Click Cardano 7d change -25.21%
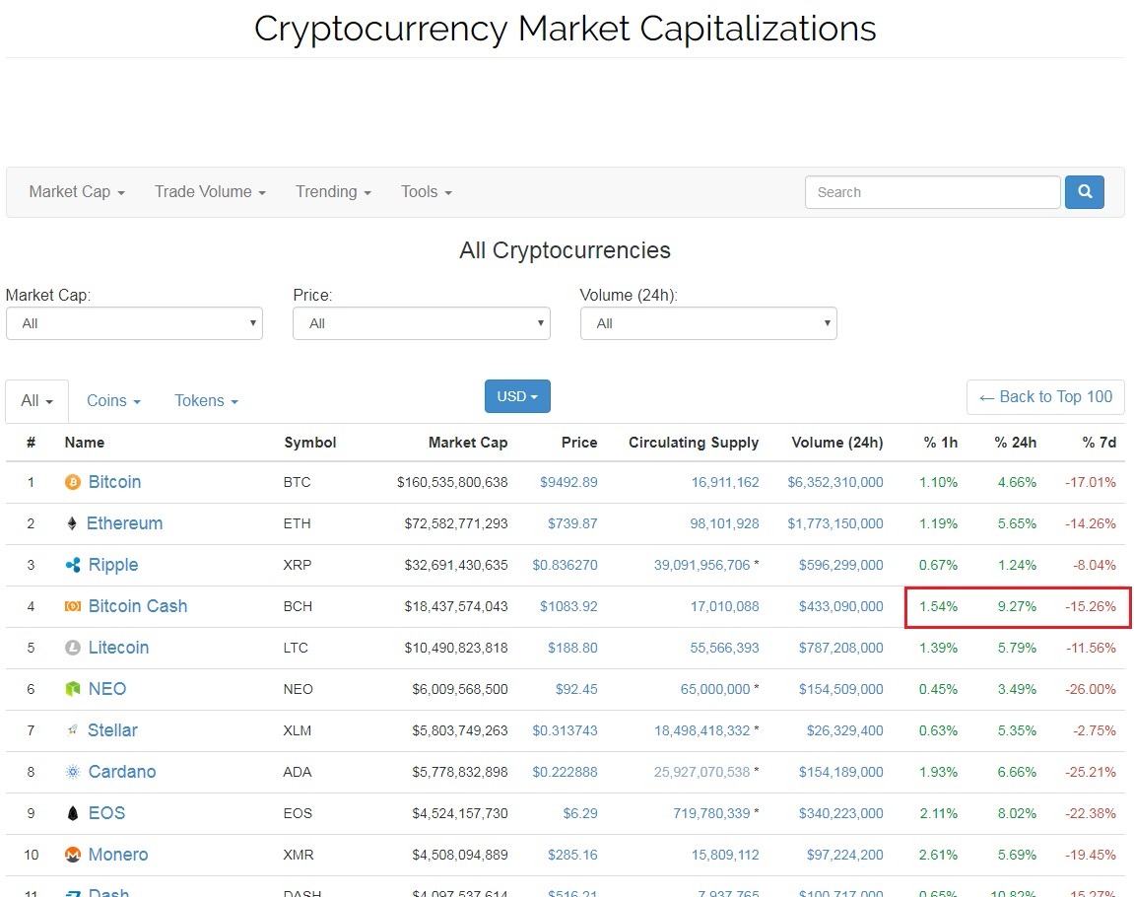 [1091, 772]
